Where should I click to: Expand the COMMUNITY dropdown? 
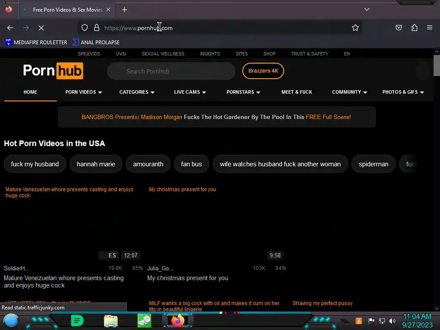pyautogui.click(x=350, y=92)
